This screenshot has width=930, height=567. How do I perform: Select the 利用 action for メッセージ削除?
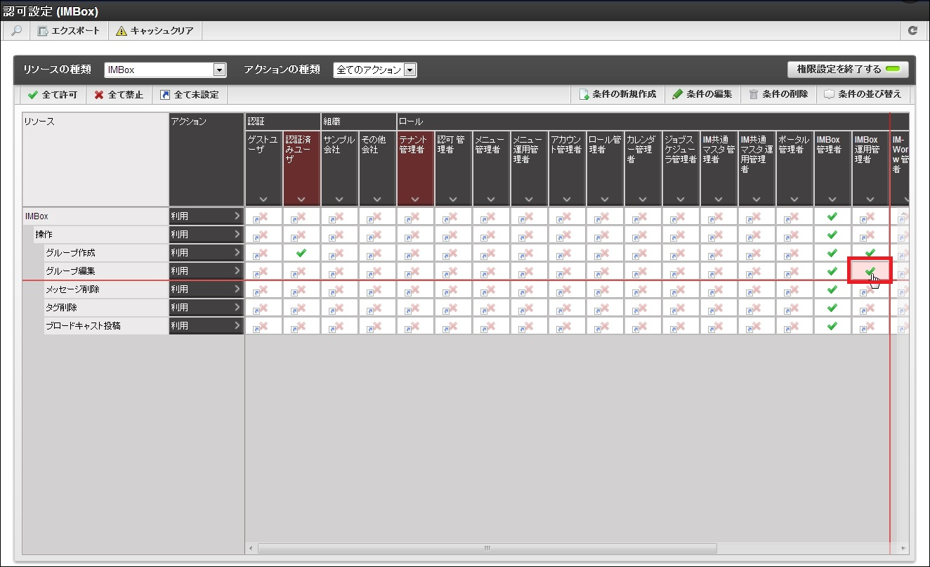(206, 289)
